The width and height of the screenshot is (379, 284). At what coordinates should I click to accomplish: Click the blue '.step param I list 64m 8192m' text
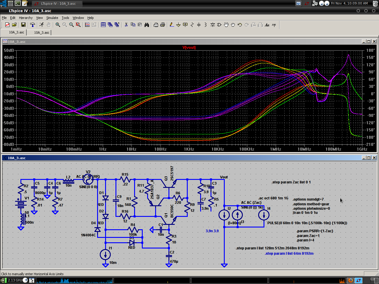pyautogui.click(x=289, y=254)
